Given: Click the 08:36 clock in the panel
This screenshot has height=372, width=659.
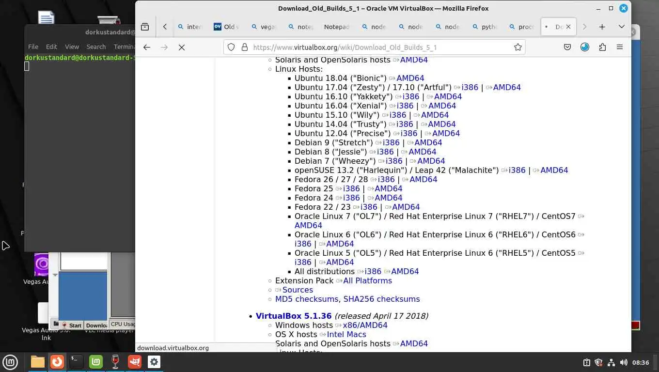Looking at the screenshot, I should [x=641, y=362].
